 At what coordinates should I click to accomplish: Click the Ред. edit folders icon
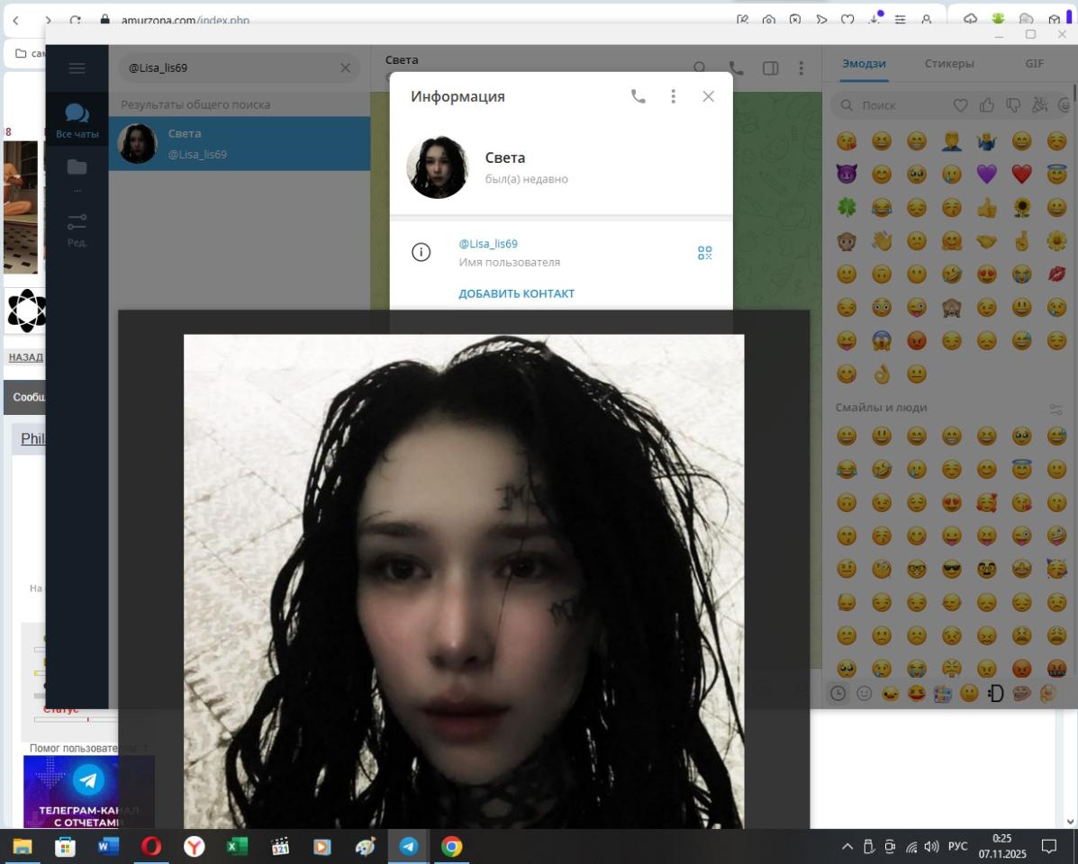pos(77,225)
